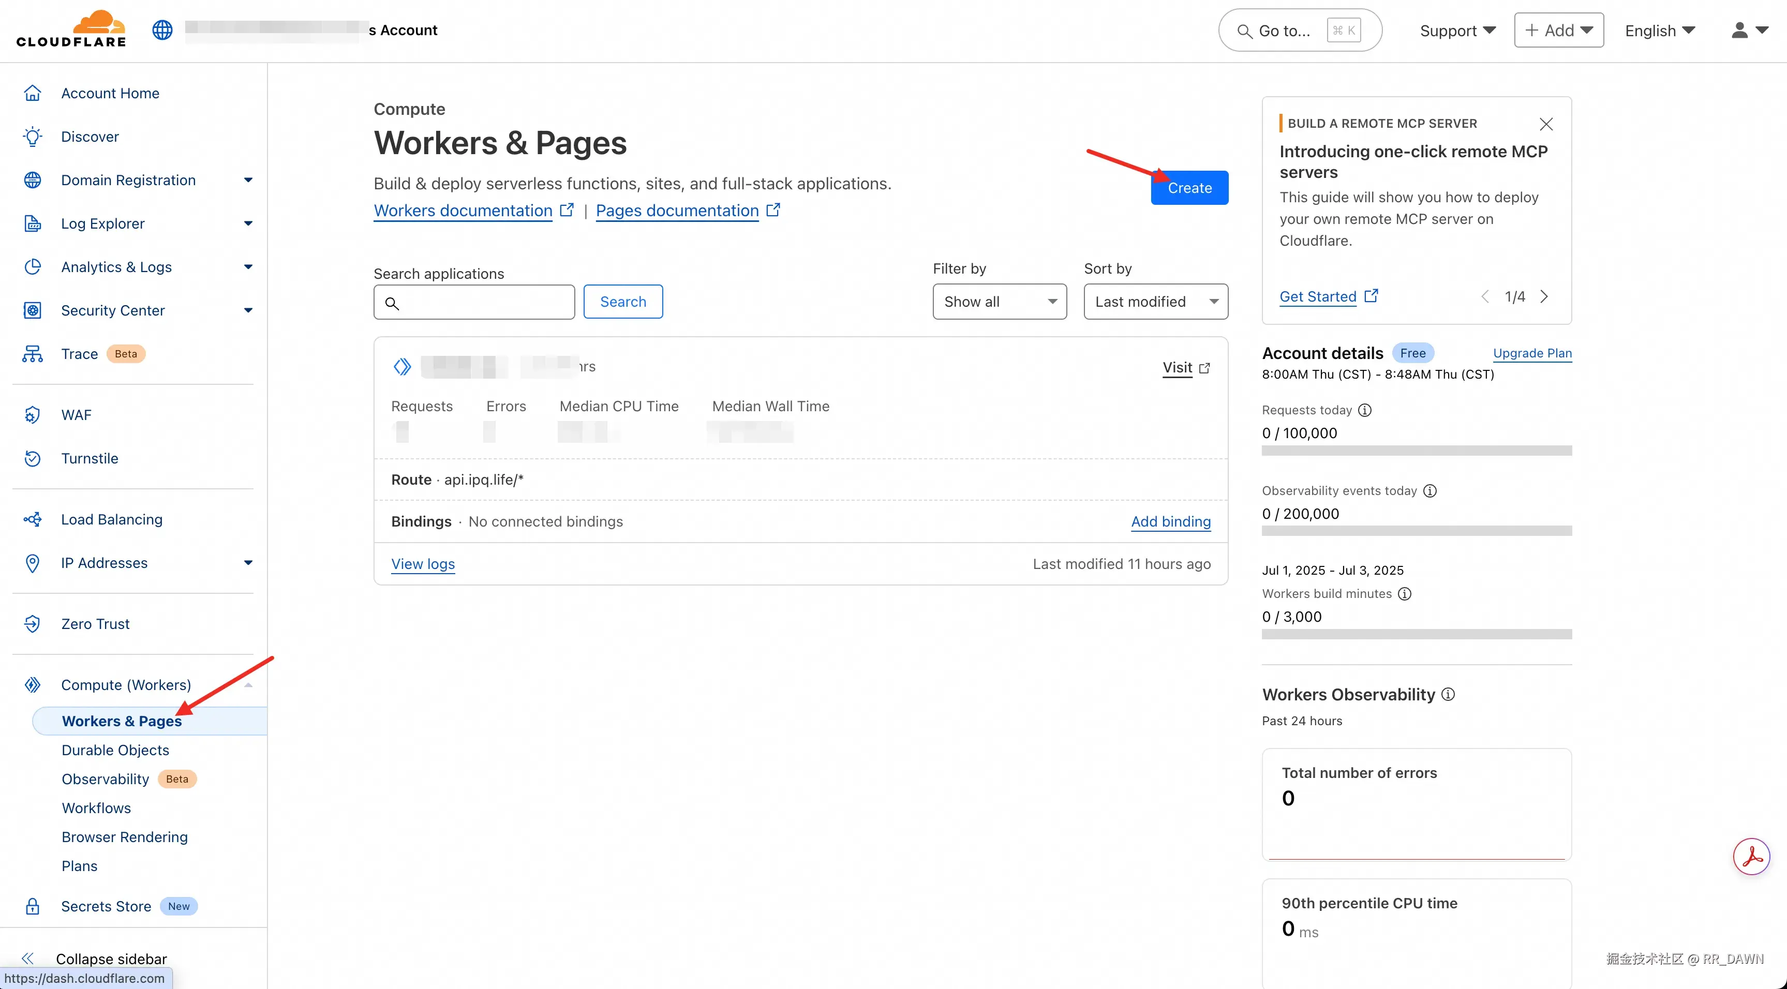
Task: Click the Turnstile icon
Action: 33,458
